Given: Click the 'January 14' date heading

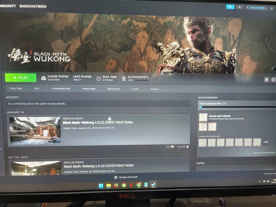Looking at the screenshot, I should (15, 112).
